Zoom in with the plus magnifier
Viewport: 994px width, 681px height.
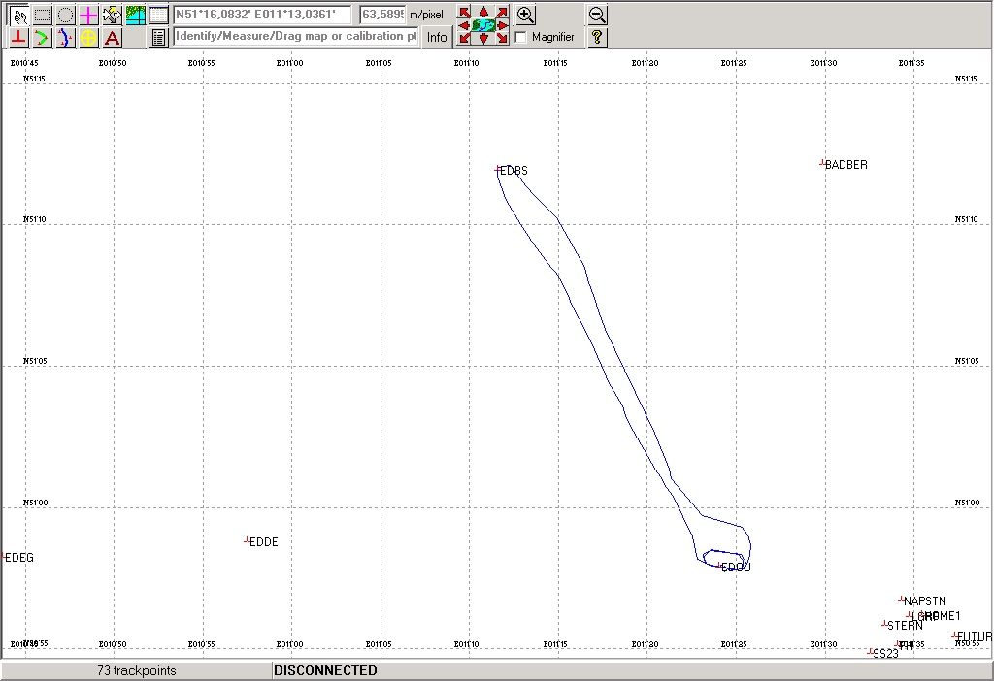coord(525,15)
